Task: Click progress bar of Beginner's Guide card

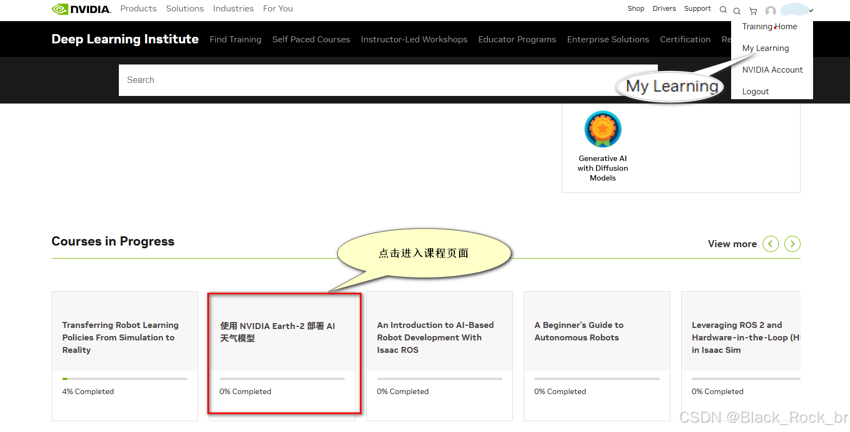Action: pos(597,379)
